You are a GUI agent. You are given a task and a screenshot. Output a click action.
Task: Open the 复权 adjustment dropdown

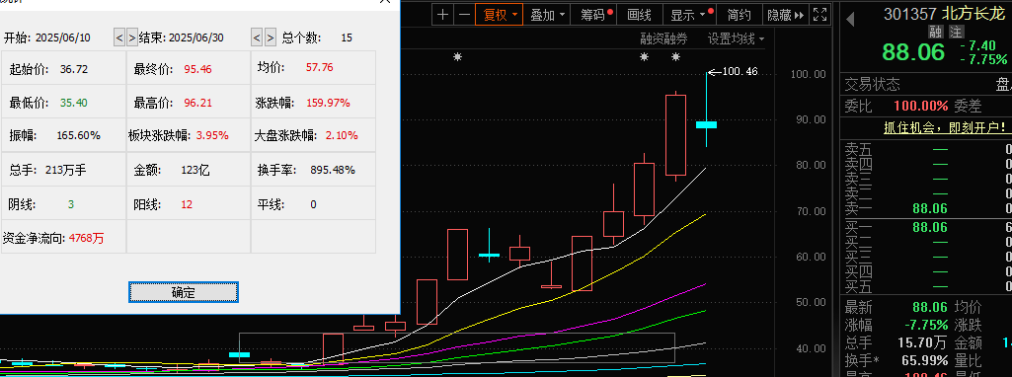click(499, 14)
